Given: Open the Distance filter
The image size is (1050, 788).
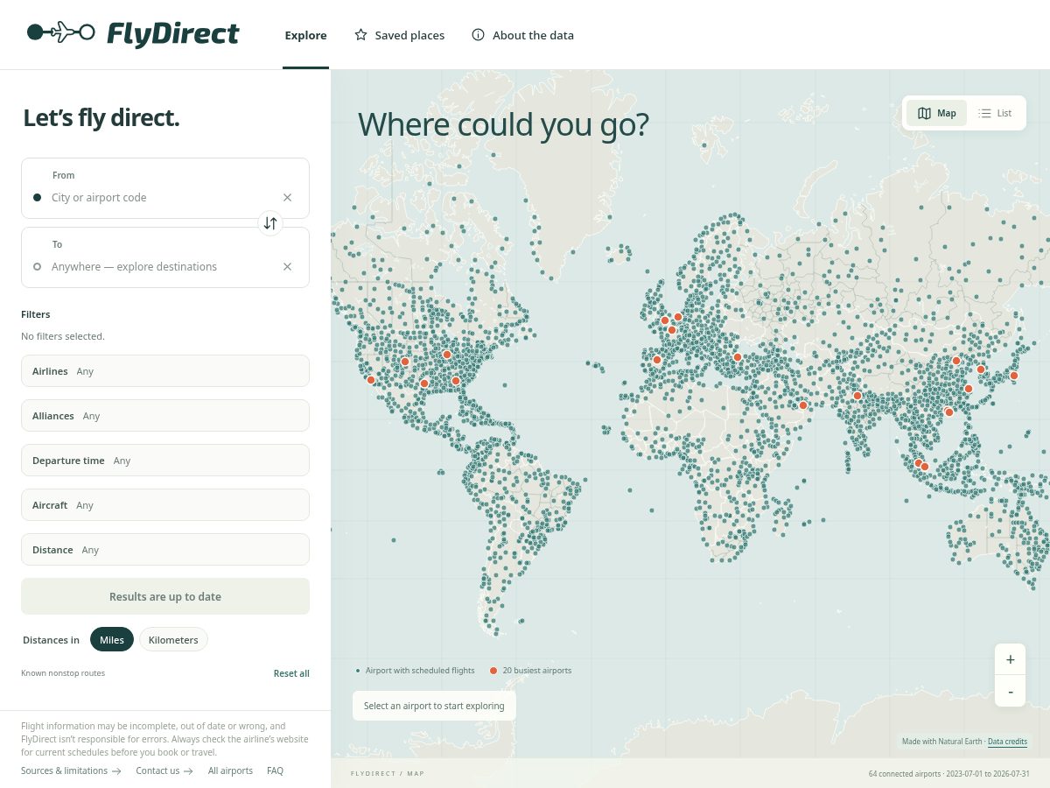Looking at the screenshot, I should [165, 550].
